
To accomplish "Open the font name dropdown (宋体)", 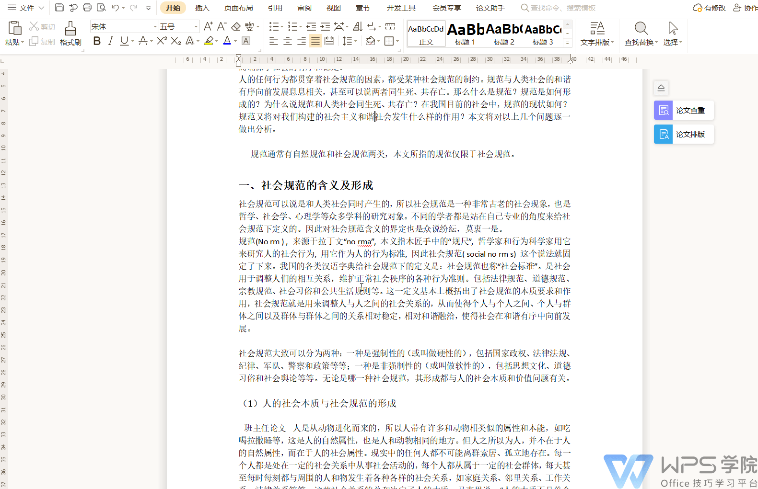I will (x=155, y=26).
